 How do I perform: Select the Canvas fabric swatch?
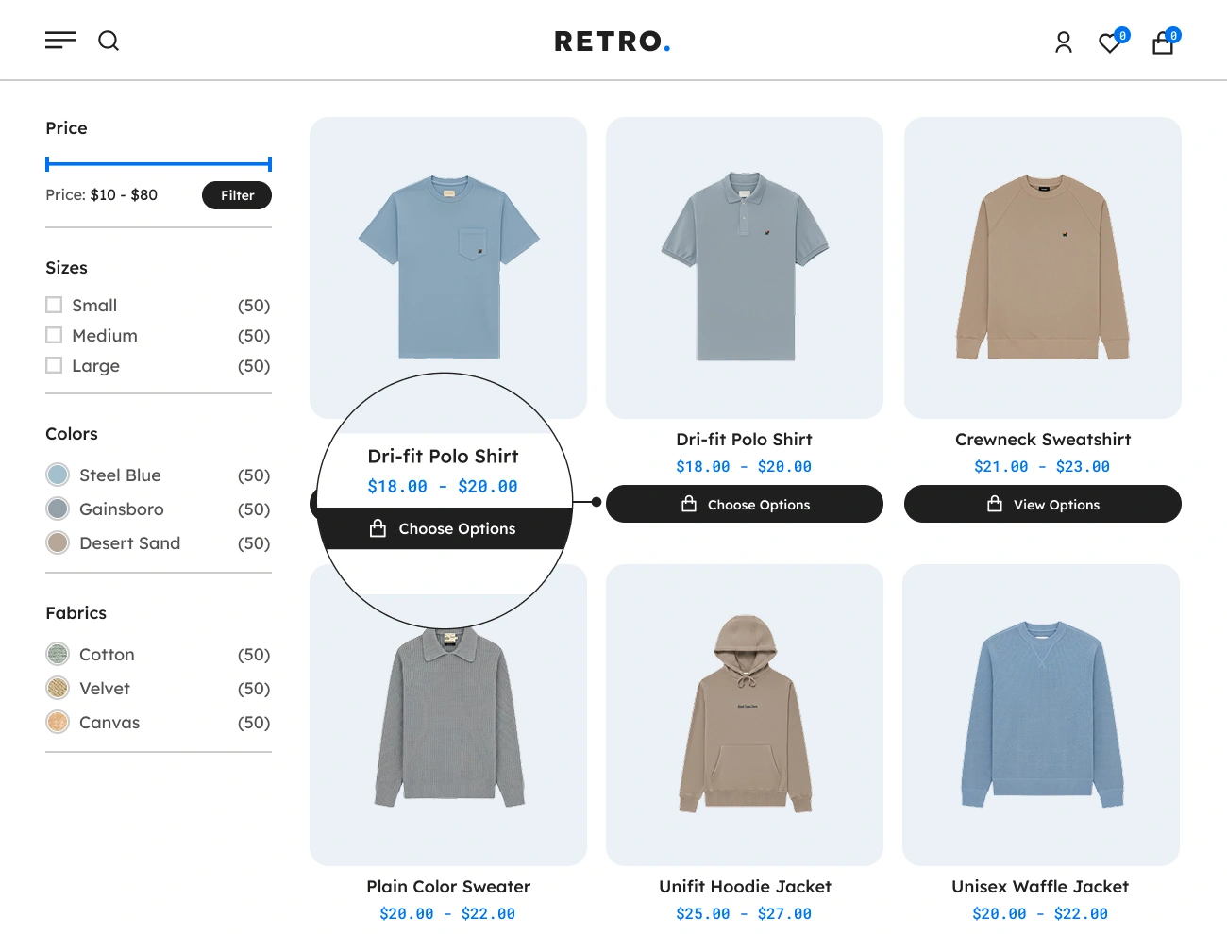coord(58,722)
